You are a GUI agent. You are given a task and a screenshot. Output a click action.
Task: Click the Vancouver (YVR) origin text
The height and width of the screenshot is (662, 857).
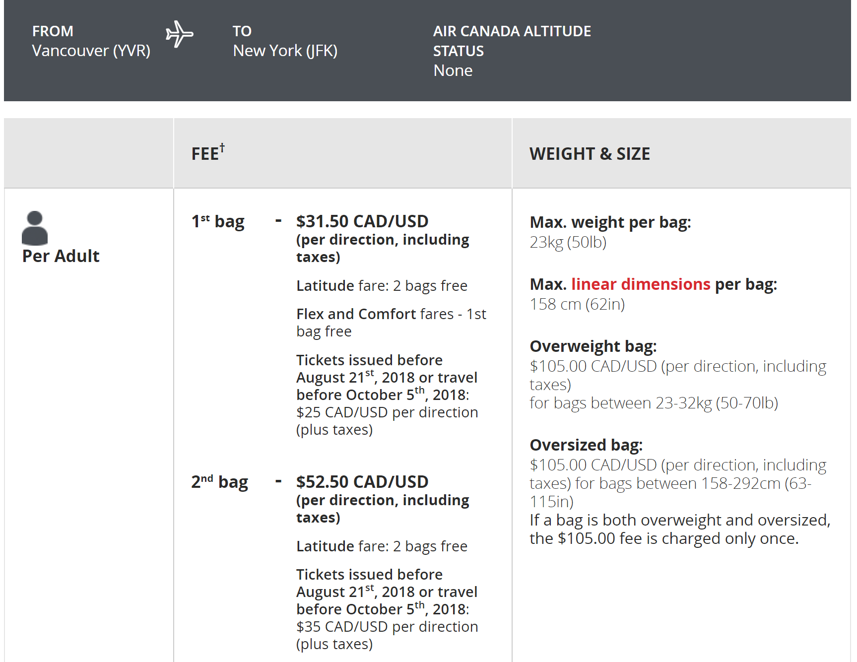tap(91, 51)
